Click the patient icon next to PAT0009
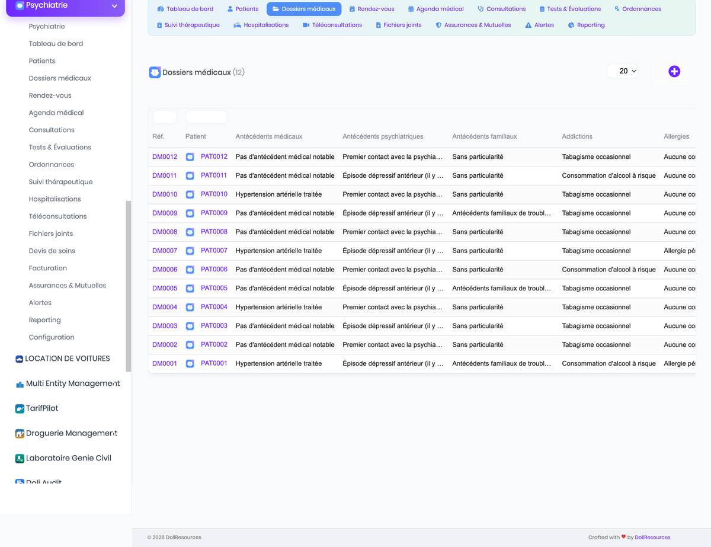Image resolution: width=711 pixels, height=547 pixels. [190, 213]
